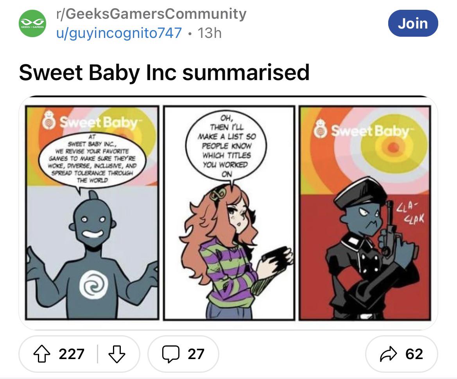The height and width of the screenshot is (379, 457).
Task: Click the 13h post timestamp
Action: coord(210,33)
